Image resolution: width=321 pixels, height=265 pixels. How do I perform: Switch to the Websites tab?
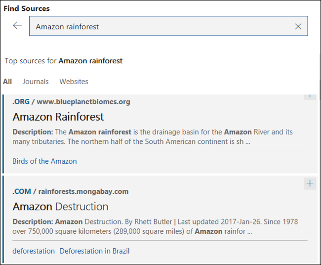click(74, 82)
